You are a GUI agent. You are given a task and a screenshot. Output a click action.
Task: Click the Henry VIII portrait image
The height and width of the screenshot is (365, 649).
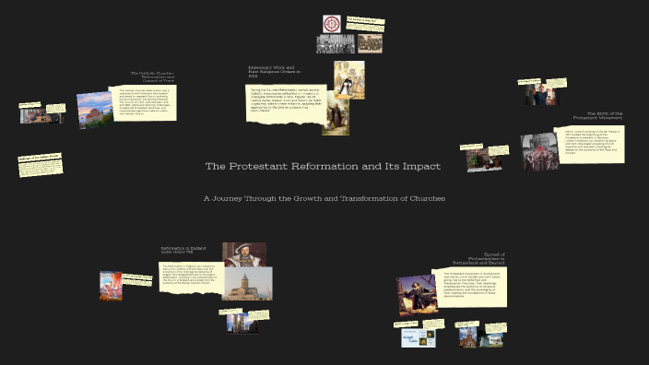[x=244, y=254]
